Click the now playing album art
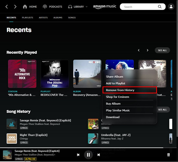 pos(7,155)
